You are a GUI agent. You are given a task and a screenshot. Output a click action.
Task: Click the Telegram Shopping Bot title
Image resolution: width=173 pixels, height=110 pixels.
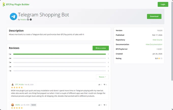coord(44,15)
